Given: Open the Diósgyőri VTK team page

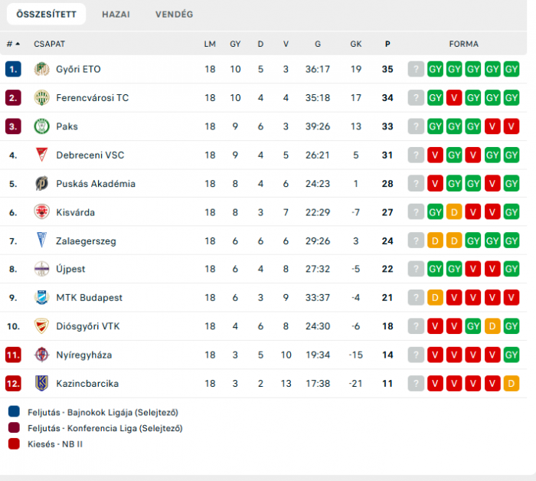Looking at the screenshot, I should coord(88,326).
